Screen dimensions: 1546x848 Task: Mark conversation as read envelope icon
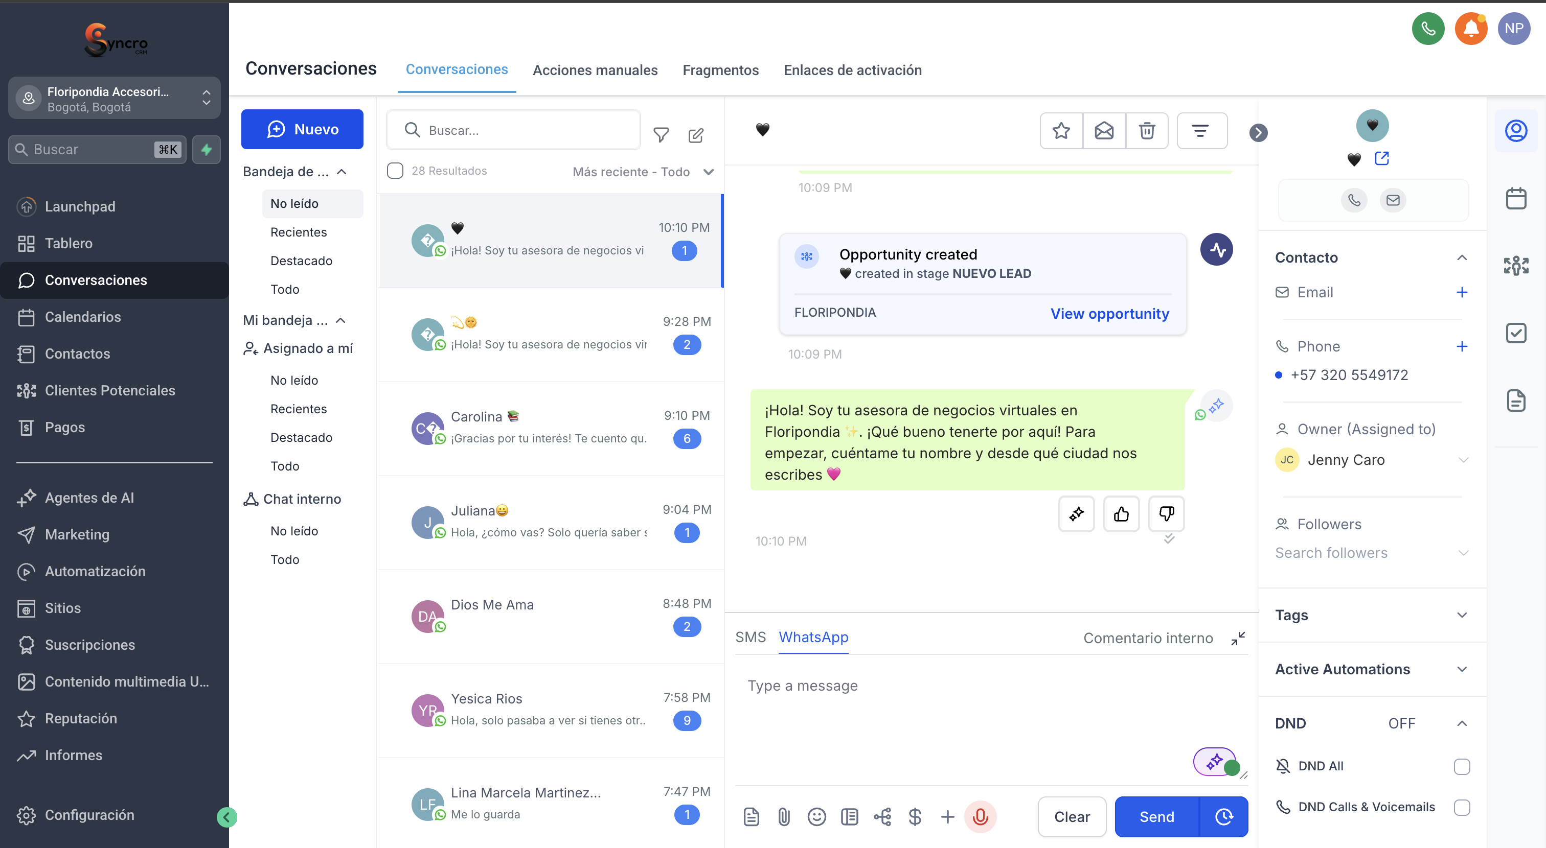(1104, 130)
